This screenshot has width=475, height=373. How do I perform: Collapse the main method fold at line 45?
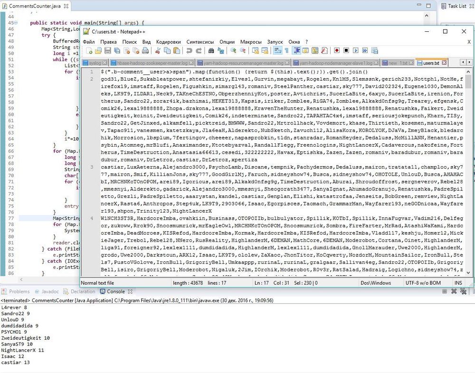[17, 23]
